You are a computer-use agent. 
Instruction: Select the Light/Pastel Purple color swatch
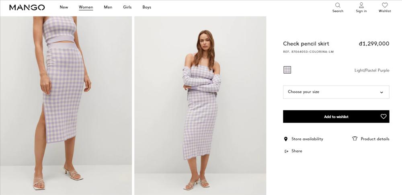[287, 70]
